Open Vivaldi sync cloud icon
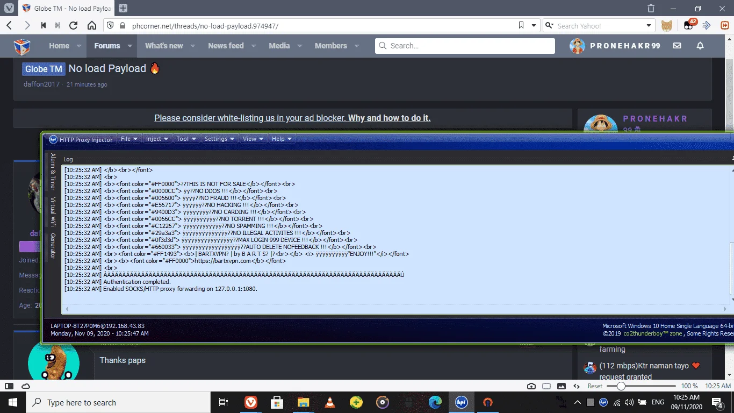The image size is (734, 413). pos(25,386)
